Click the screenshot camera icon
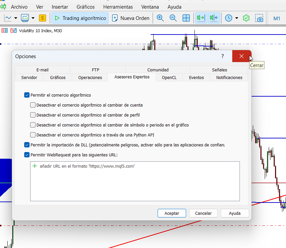 click(259, 18)
